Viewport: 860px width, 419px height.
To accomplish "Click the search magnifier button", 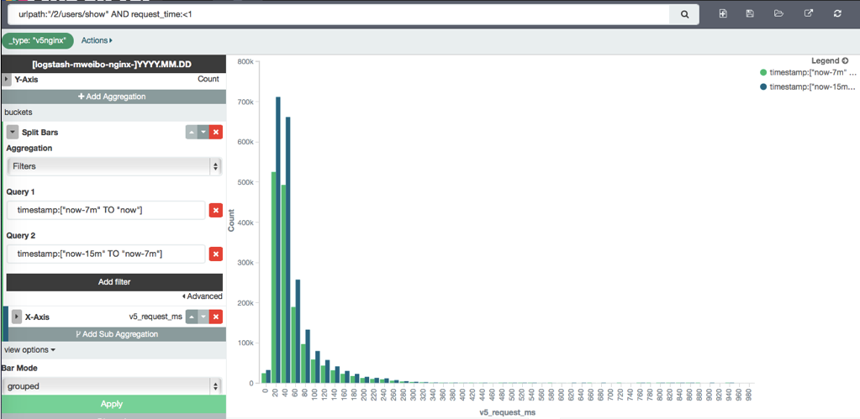I will (685, 14).
